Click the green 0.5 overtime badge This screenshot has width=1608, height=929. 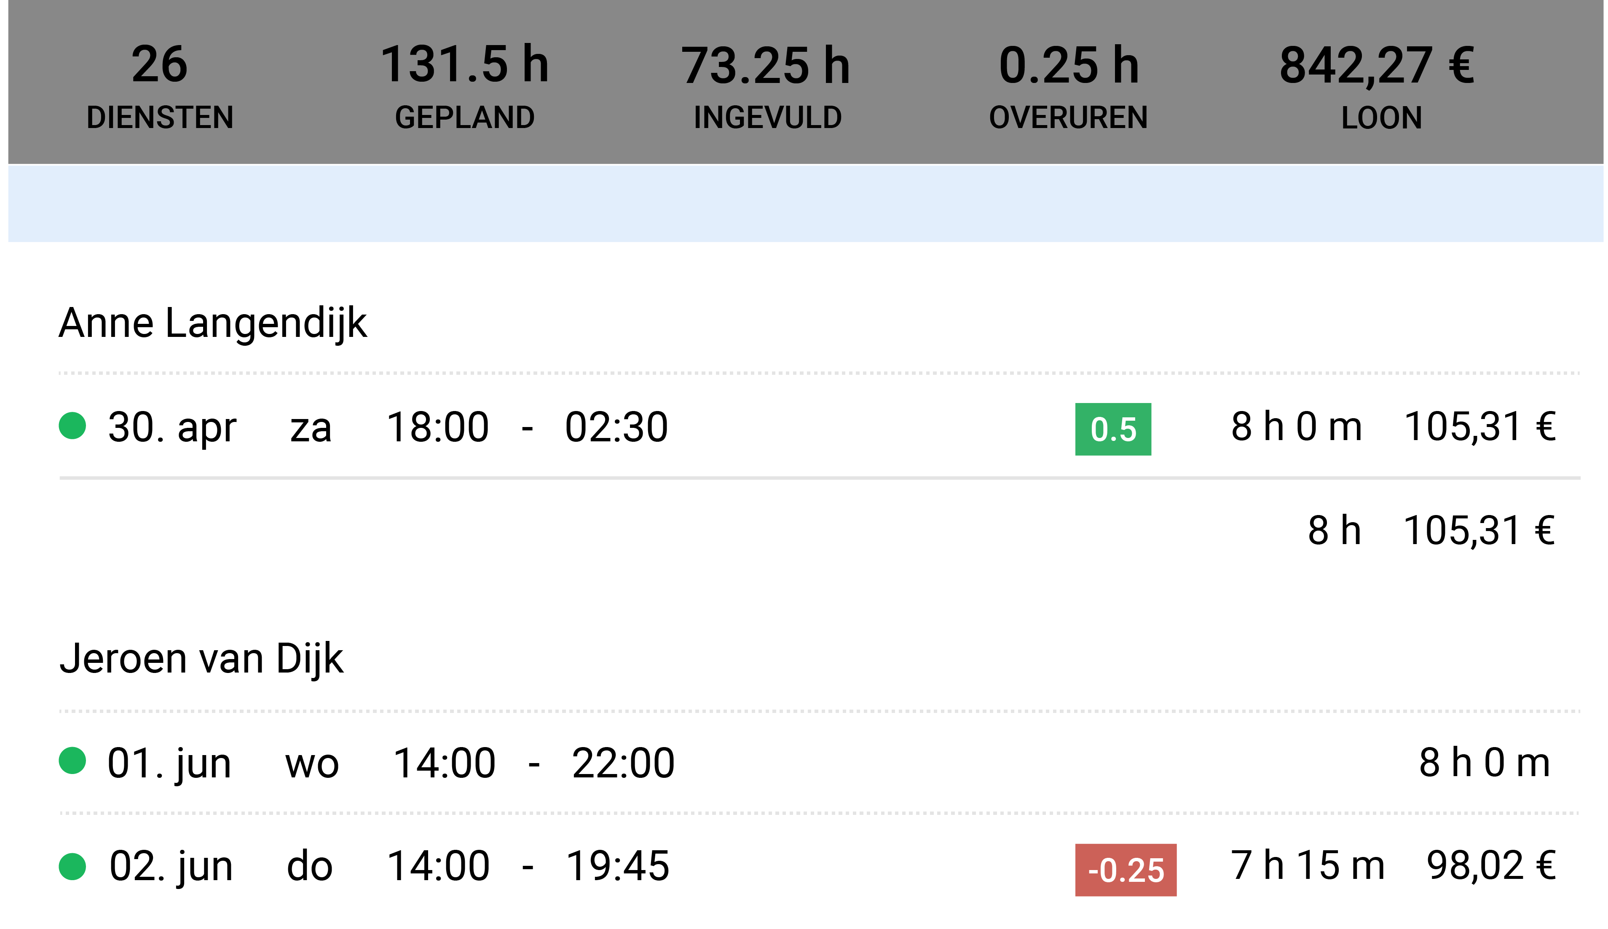pyautogui.click(x=1113, y=429)
